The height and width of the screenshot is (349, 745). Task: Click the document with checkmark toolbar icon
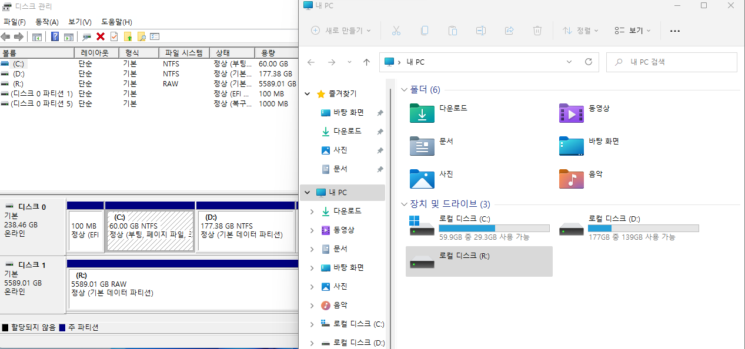coord(114,36)
